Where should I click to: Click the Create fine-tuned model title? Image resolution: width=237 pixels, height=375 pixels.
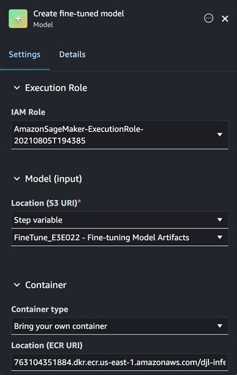pos(78,14)
